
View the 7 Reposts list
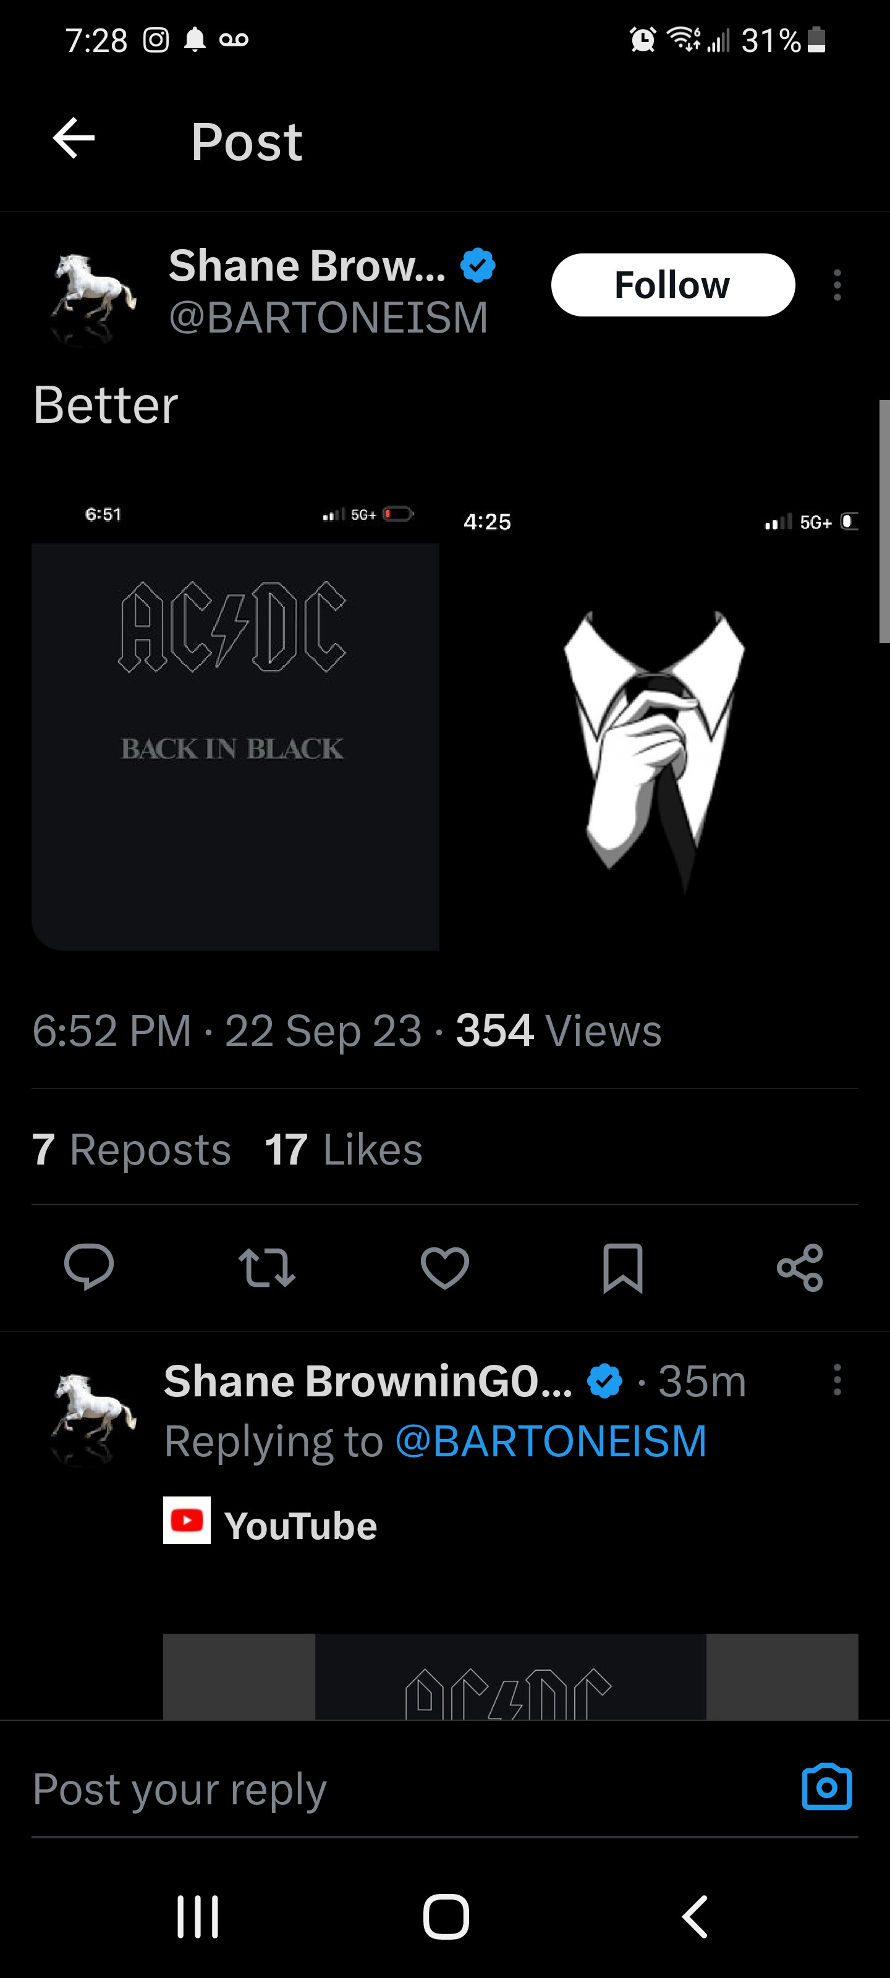coord(131,1150)
